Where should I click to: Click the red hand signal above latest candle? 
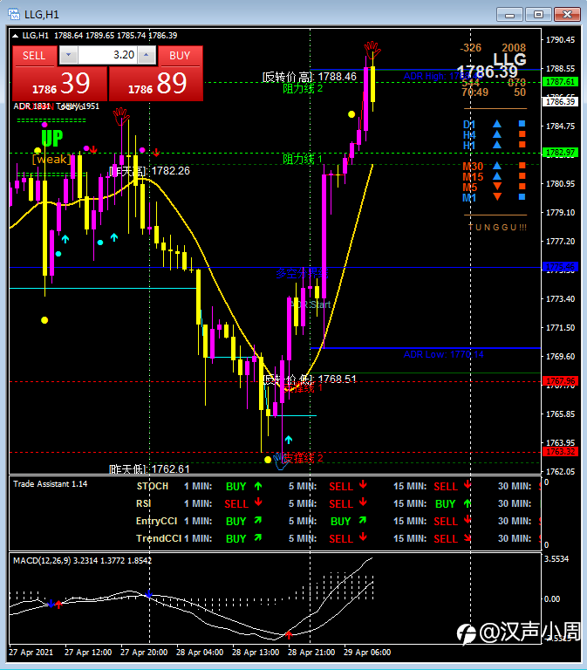tap(372, 49)
